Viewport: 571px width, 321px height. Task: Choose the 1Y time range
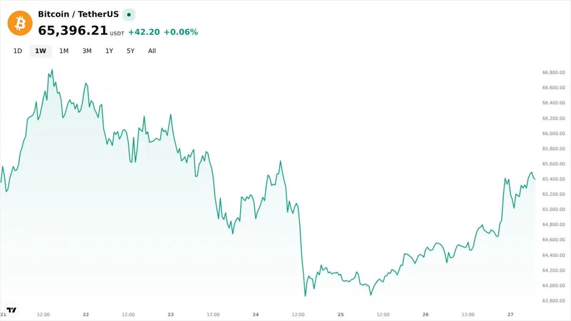tap(109, 51)
